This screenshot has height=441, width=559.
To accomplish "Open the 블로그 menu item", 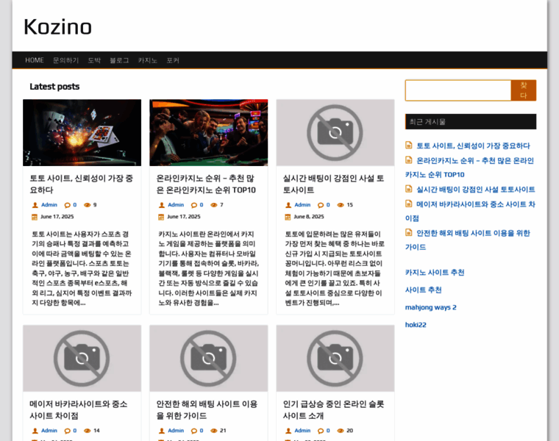I will [119, 60].
